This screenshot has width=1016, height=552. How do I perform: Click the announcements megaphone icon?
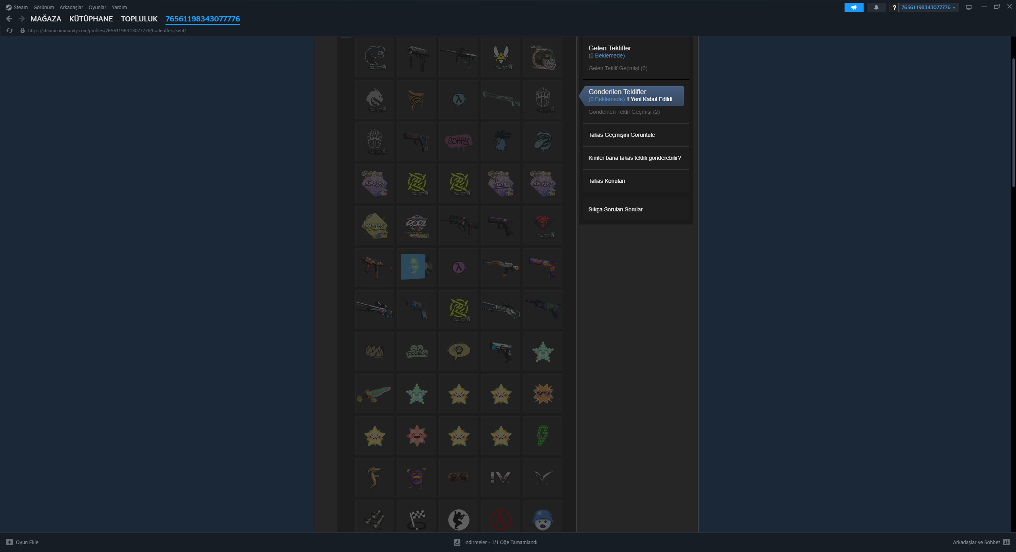point(854,8)
